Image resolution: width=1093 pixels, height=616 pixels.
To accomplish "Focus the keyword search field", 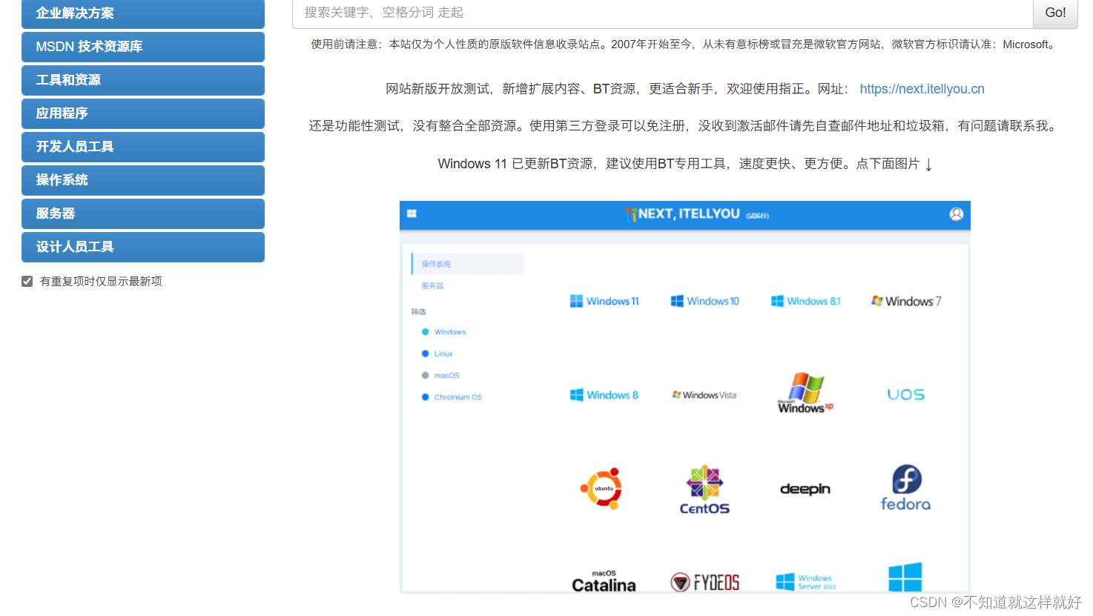I will click(x=663, y=13).
